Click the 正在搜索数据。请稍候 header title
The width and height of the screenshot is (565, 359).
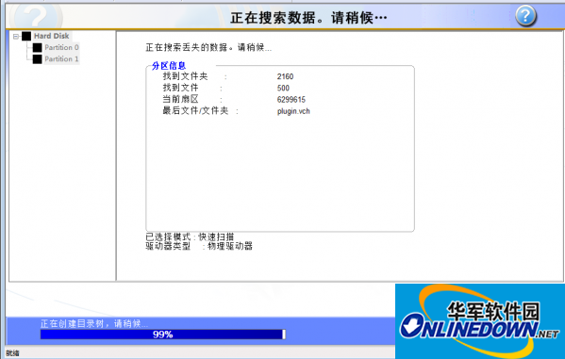(x=308, y=17)
